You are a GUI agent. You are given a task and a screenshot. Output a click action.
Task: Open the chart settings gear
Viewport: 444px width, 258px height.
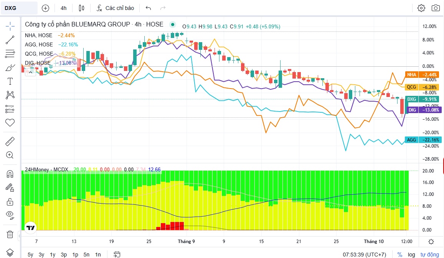click(421, 8)
